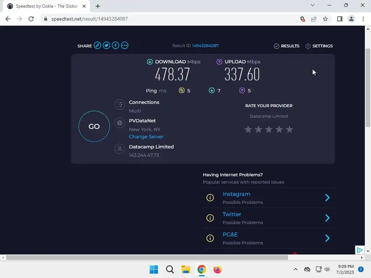
Task: Open Twitter outage report link
Action: tap(232, 214)
